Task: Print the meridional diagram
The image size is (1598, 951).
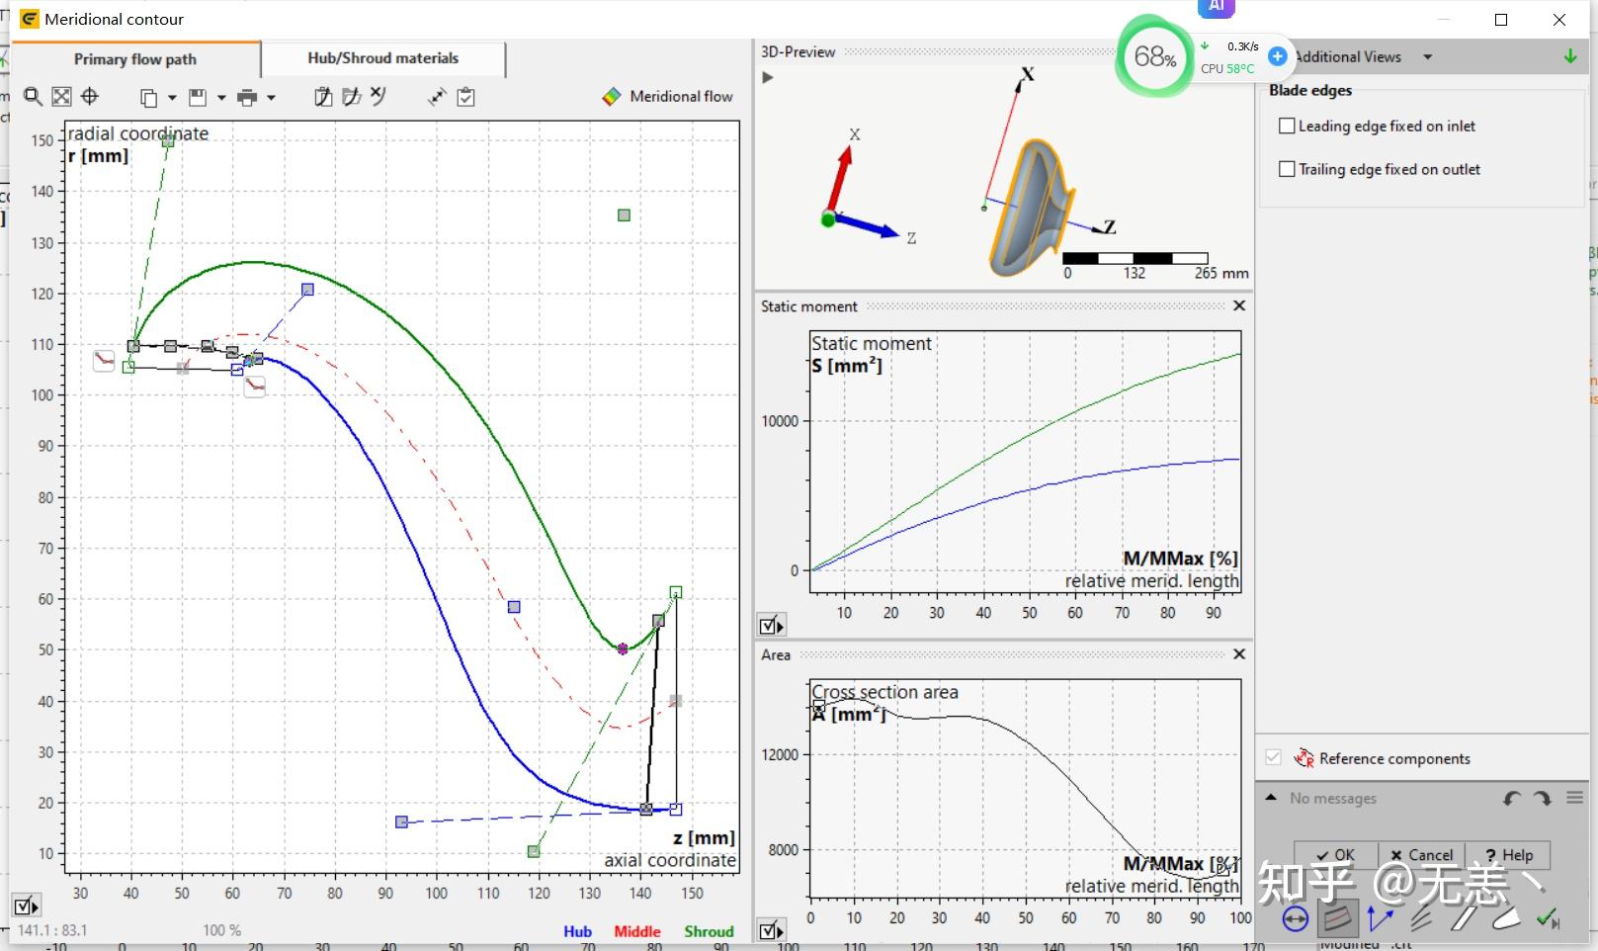Action: point(247,97)
